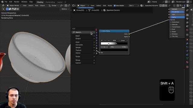Open Tool properties tab icon
Image resolution: width=193 pixels, height=108 pixels.
[187, 10]
